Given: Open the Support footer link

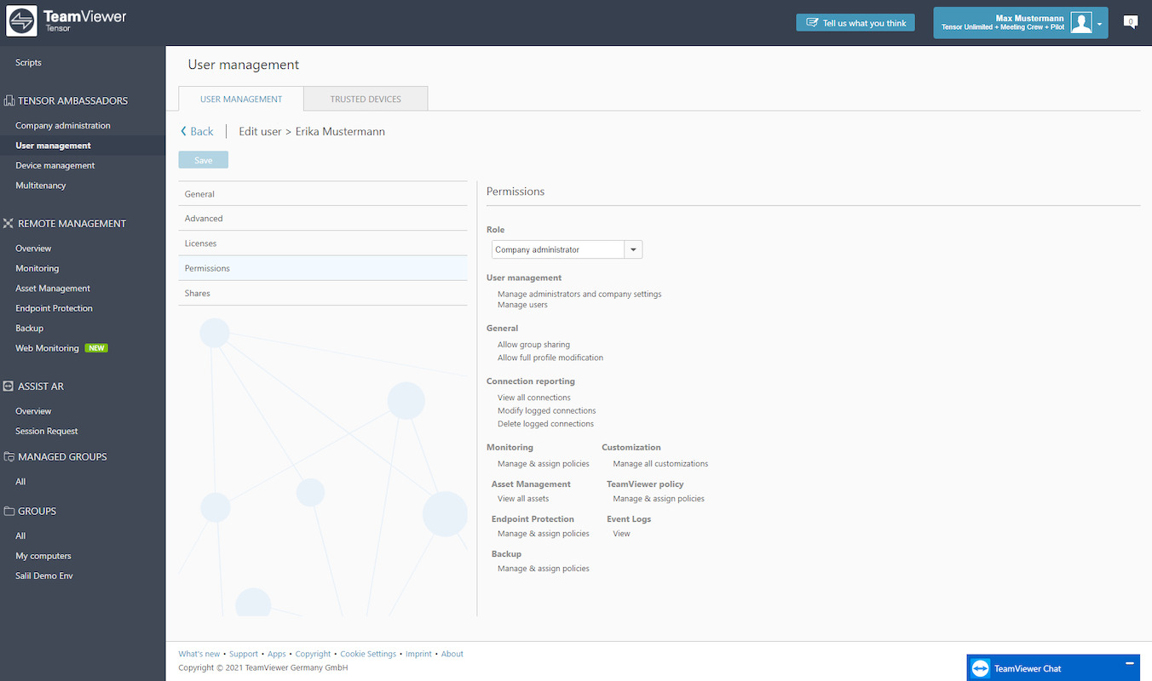Looking at the screenshot, I should tap(244, 654).
